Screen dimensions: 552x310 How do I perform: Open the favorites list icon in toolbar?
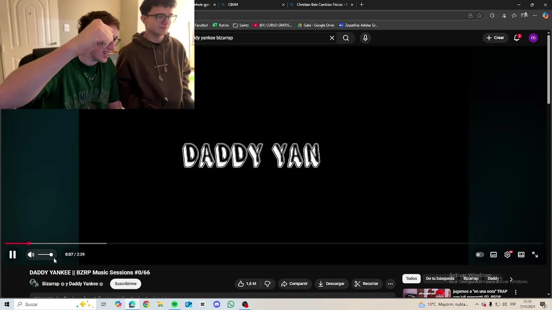click(514, 15)
